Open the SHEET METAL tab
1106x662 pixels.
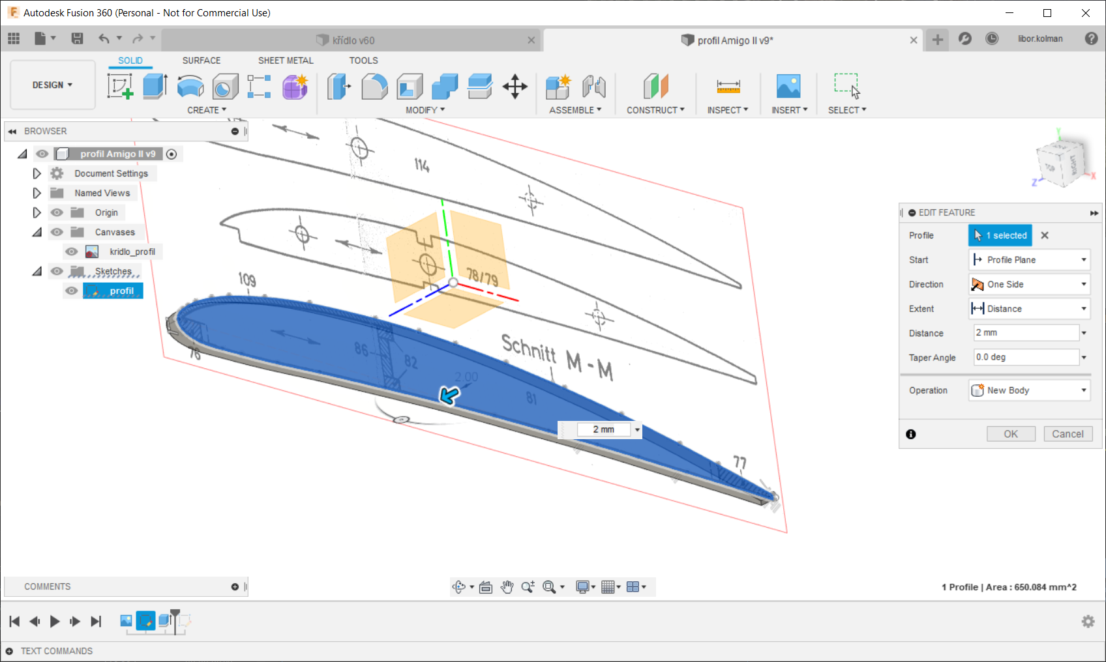coord(285,61)
